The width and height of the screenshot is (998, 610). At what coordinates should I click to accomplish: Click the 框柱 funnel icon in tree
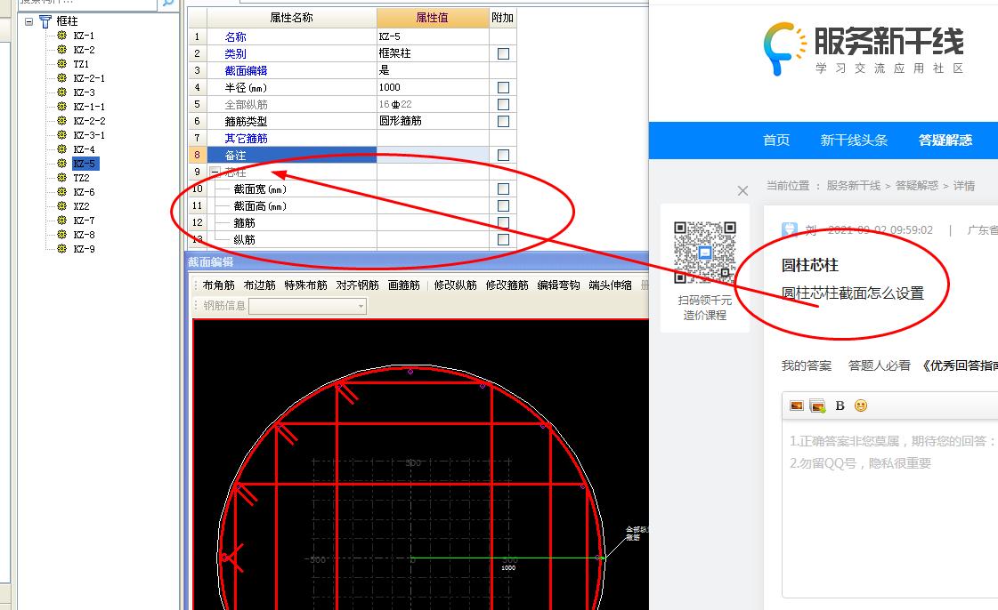(x=45, y=21)
